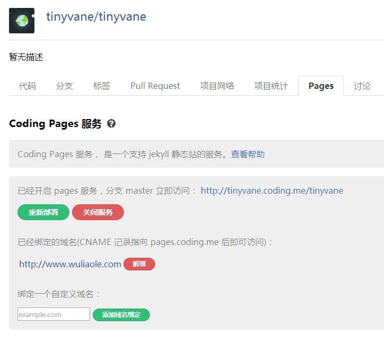Screen dimensions: 384x344
Task: Click the 添加域名绑定 button
Action: [121, 315]
